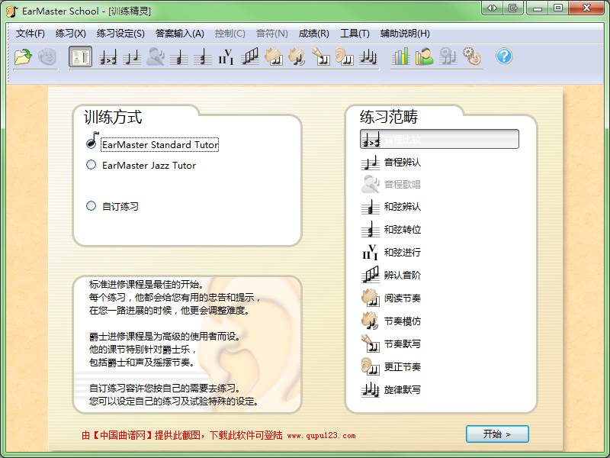Click the gear settings toolbar icon

click(x=472, y=56)
